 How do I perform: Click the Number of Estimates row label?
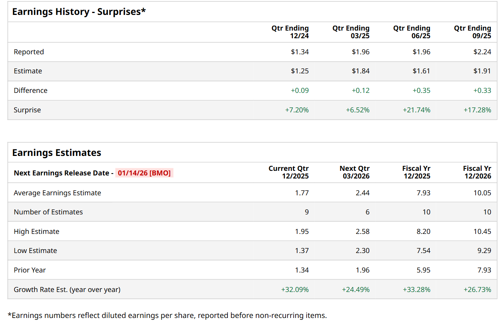tap(48, 212)
